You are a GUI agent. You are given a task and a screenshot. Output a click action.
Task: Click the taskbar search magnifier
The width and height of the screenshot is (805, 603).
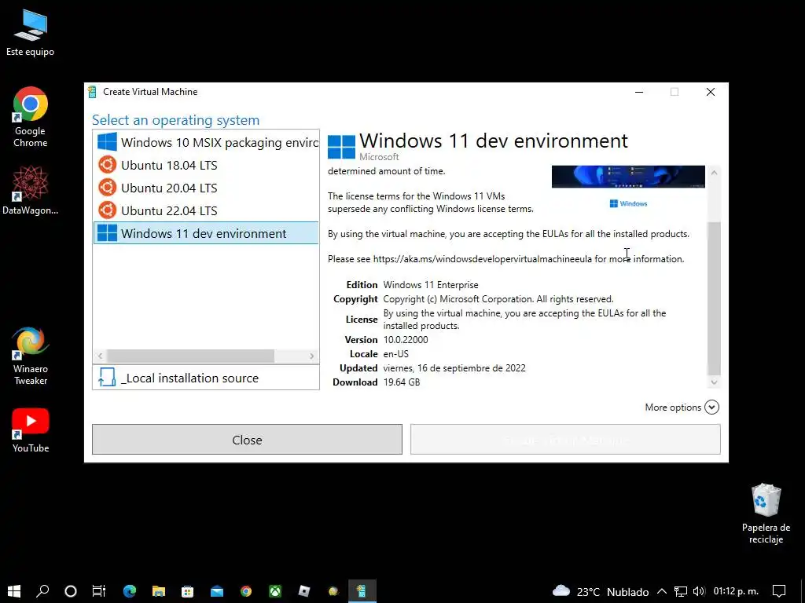[x=42, y=591]
